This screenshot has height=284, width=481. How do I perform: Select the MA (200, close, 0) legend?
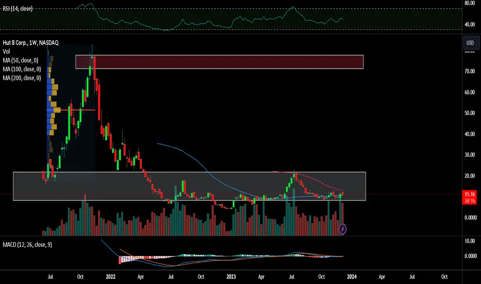point(22,78)
